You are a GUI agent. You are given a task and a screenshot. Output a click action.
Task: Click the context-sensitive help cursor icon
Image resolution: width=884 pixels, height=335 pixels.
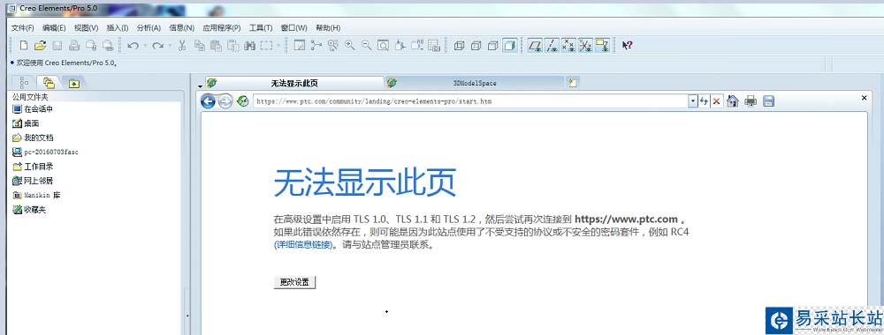tap(627, 46)
